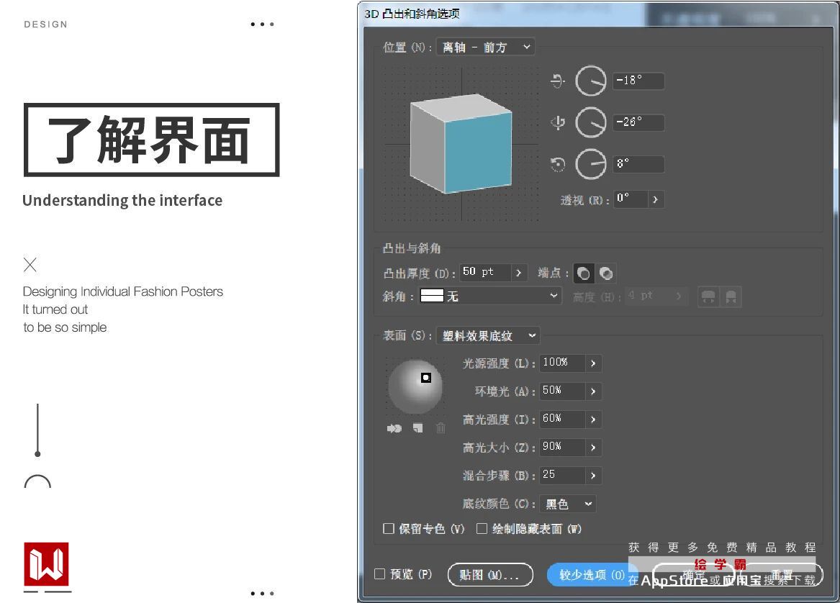
Task: Open the 底纹颜色 黑色 dropdown
Action: click(567, 504)
